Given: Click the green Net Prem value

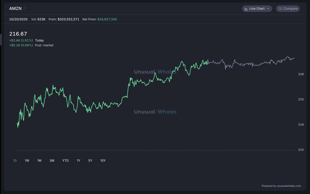Looking at the screenshot, I should click(x=107, y=19).
